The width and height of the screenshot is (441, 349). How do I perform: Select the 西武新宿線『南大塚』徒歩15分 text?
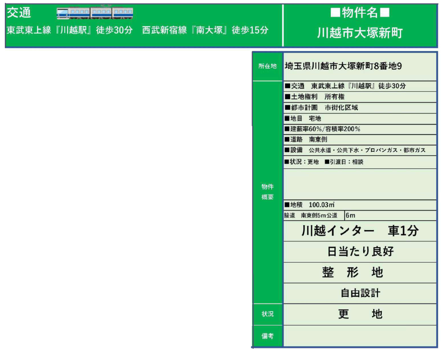coord(205,30)
